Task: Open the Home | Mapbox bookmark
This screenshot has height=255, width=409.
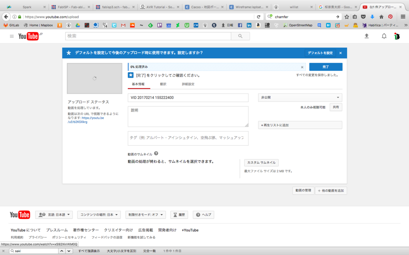Action: pyautogui.click(x=38, y=25)
